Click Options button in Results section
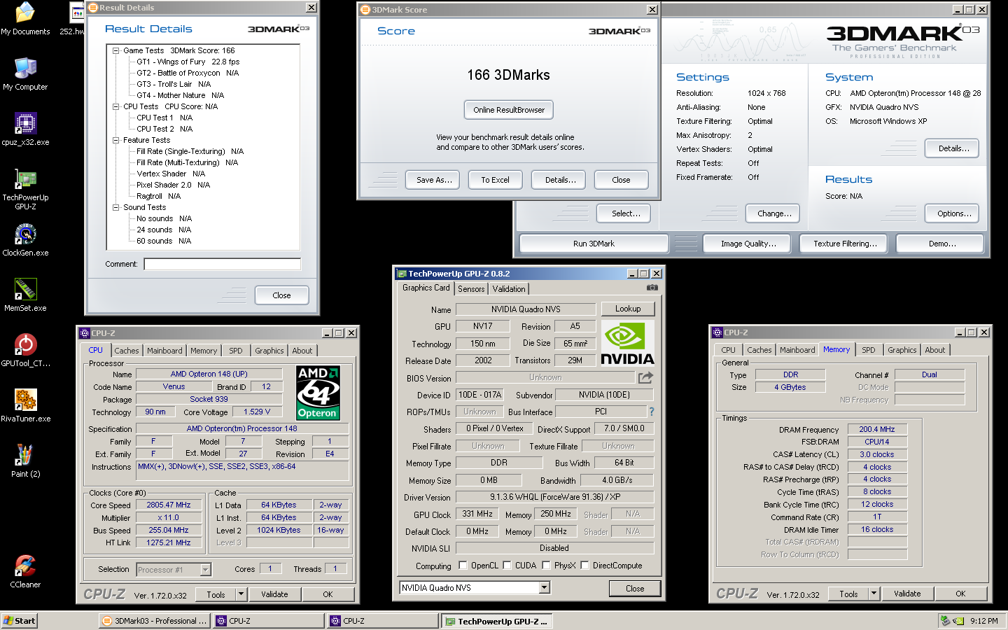Image resolution: width=1008 pixels, height=630 pixels. click(x=953, y=213)
